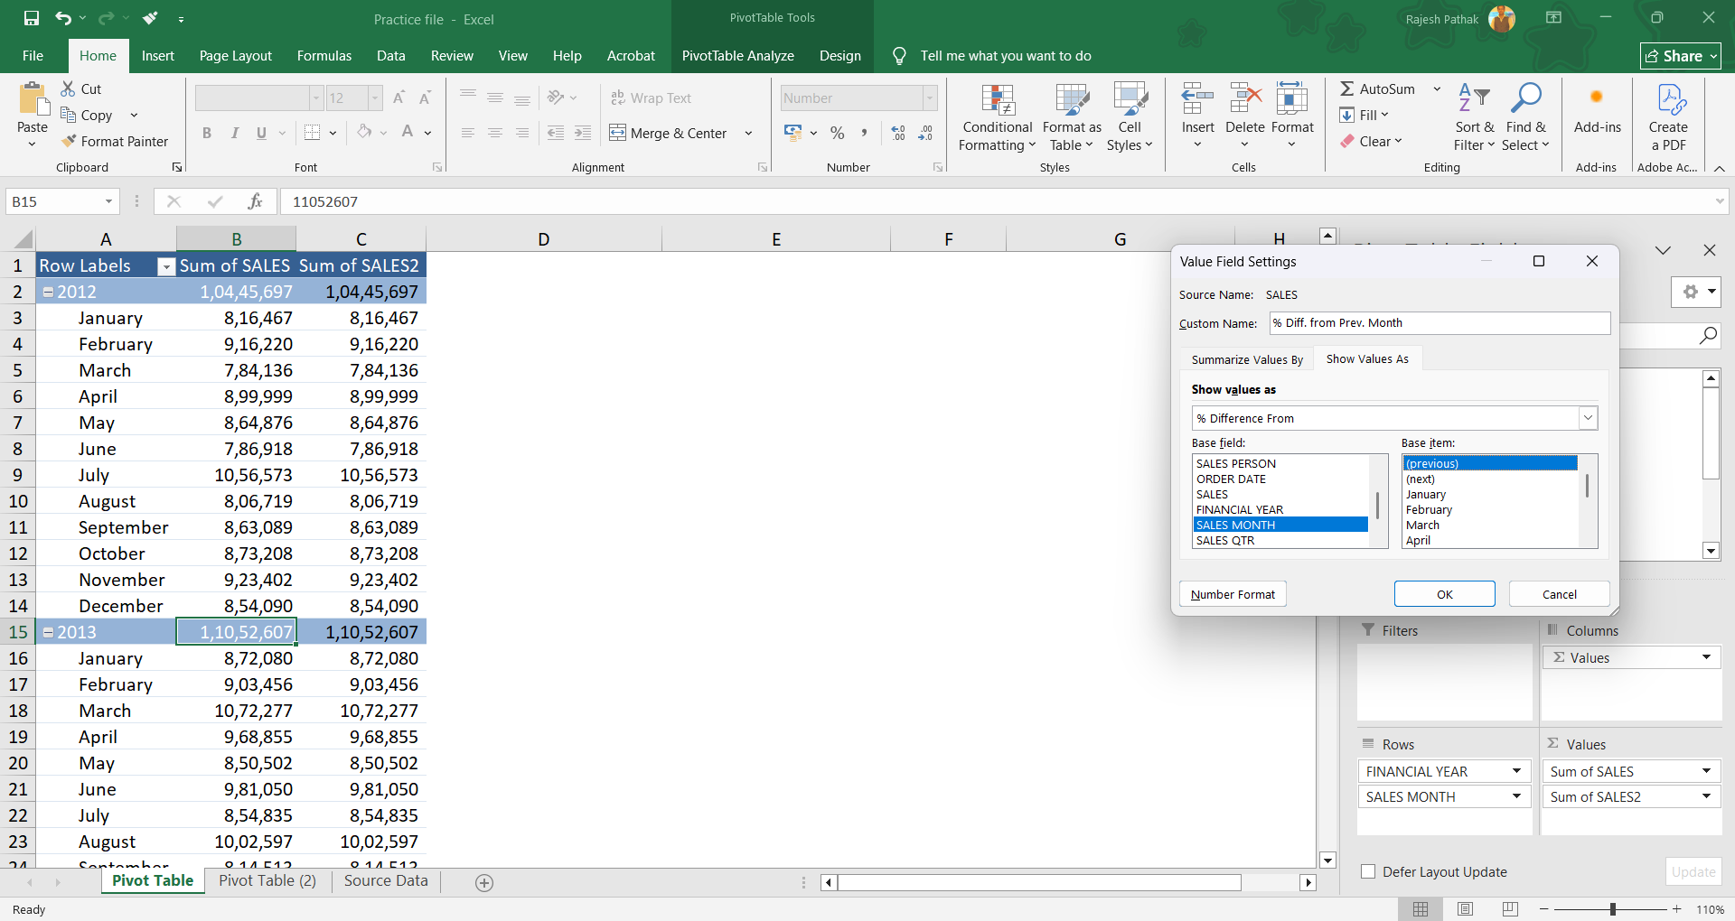The image size is (1735, 921).
Task: Open the Show values as dropdown
Action: 1588,418
